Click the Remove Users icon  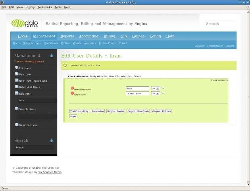(17, 125)
